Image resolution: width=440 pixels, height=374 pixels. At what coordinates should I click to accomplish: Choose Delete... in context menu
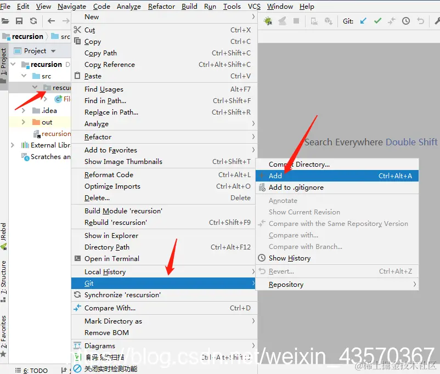click(164, 198)
